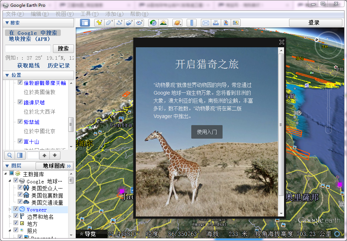The width and height of the screenshot is (347, 241).
Task: Click the 地方 layer square icon
Action: click(22, 224)
